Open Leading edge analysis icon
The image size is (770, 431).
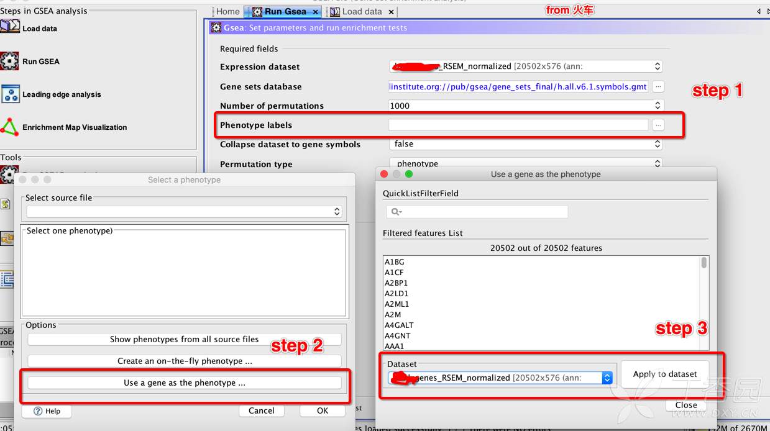[x=10, y=94]
